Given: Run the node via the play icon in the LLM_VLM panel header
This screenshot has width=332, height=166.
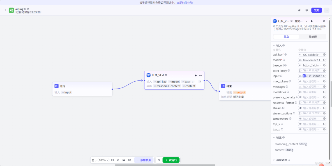Looking at the screenshot, I should coord(312,21).
